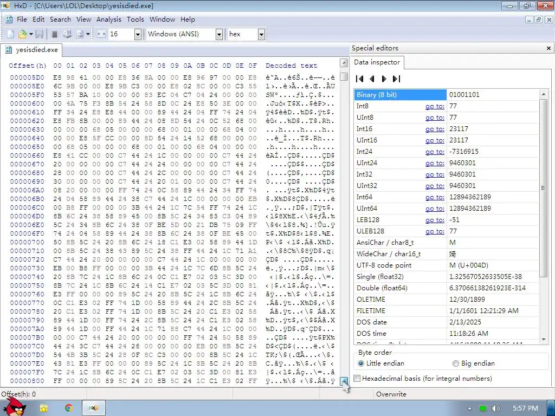Click Data inspector scrollbar thumb
This screenshot has height=416, width=555.
[543, 187]
